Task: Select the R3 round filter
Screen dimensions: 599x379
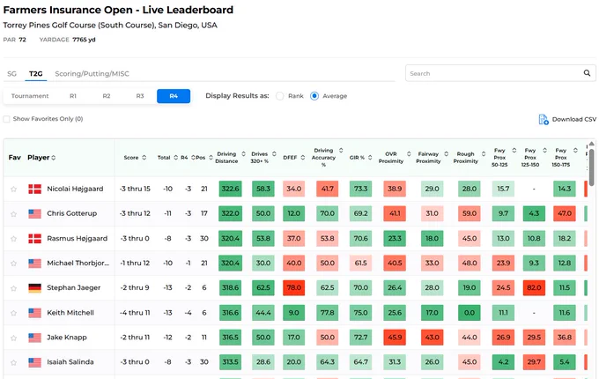Action: 140,96
